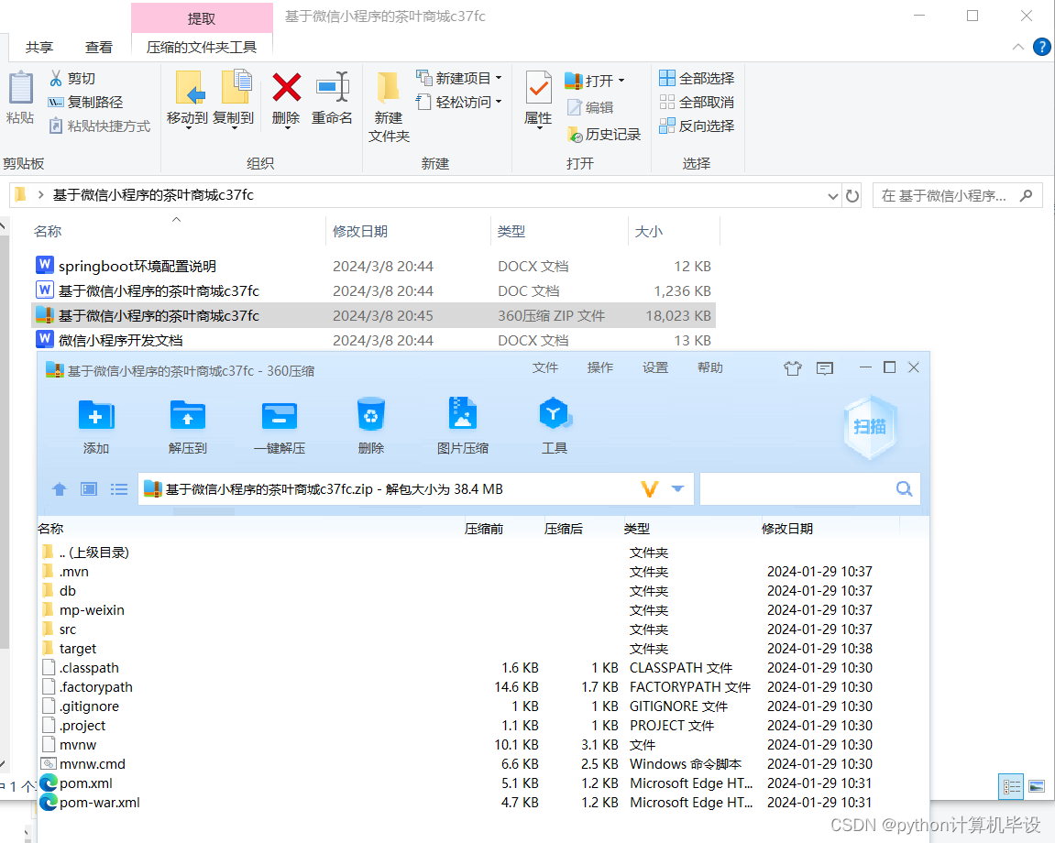Open the 文件 menu in 360压缩
1055x843 pixels.
[545, 367]
